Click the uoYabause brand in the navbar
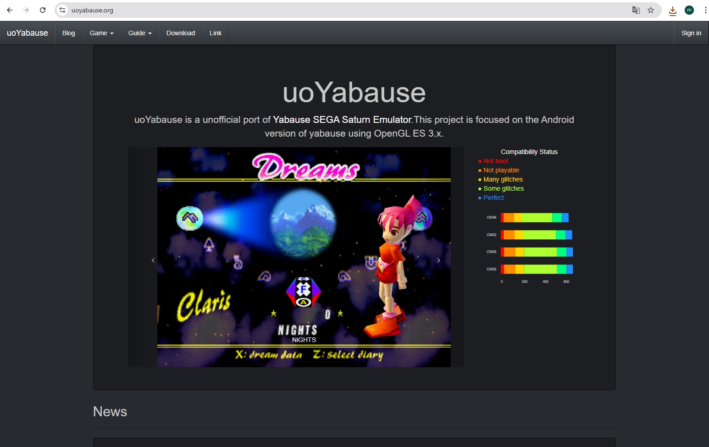709x447 pixels. (28, 33)
